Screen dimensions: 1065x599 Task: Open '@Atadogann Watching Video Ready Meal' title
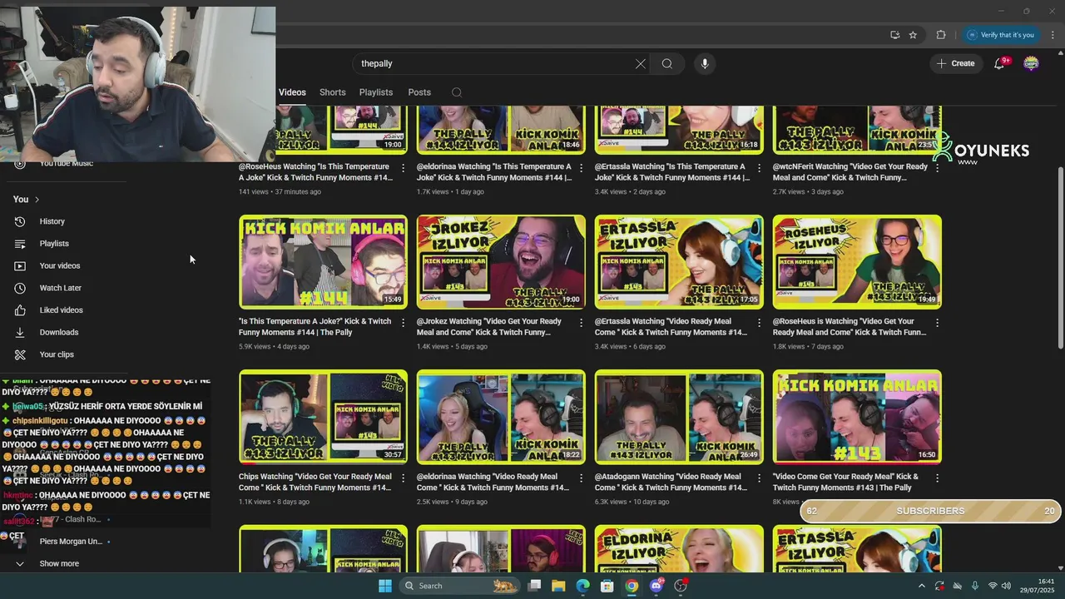point(671,482)
